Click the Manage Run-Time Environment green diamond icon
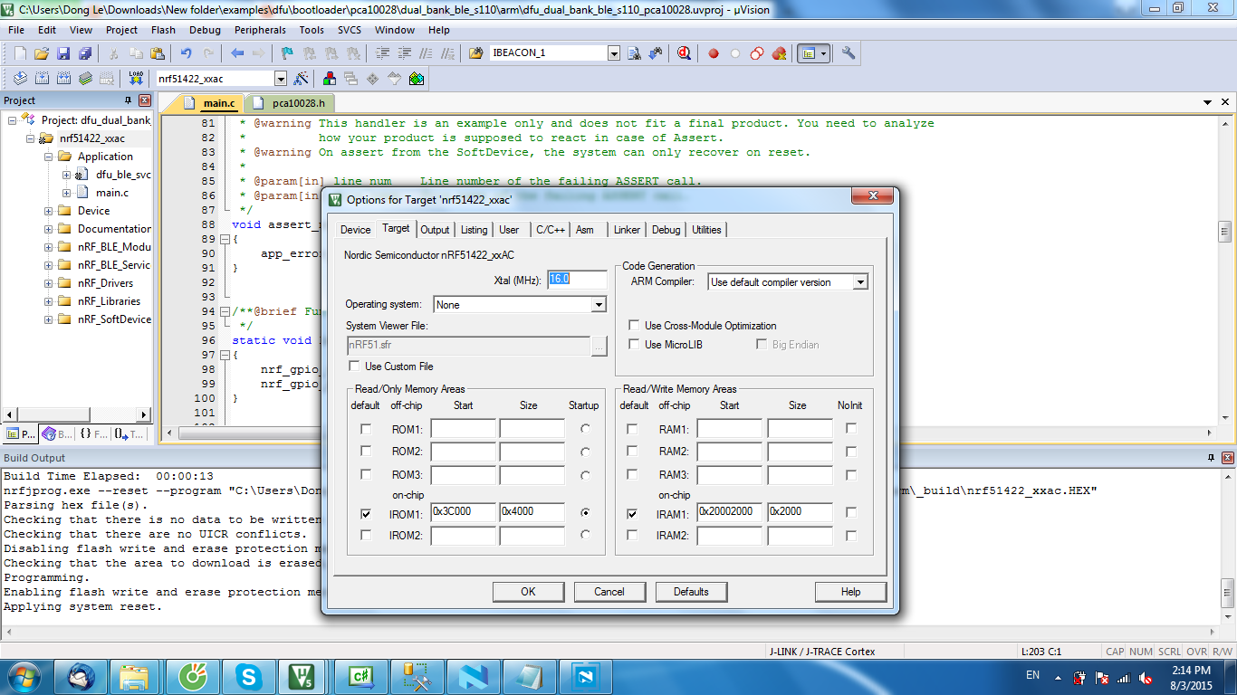1237x695 pixels. pyautogui.click(x=373, y=79)
